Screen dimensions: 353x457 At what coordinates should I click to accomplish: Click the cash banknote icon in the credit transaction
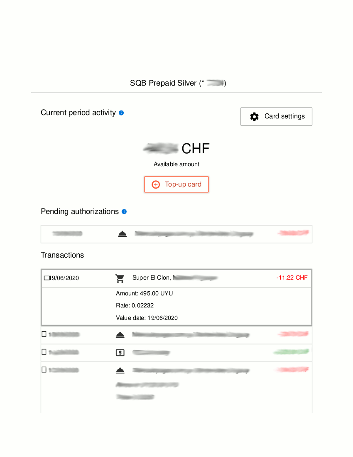(x=120, y=353)
